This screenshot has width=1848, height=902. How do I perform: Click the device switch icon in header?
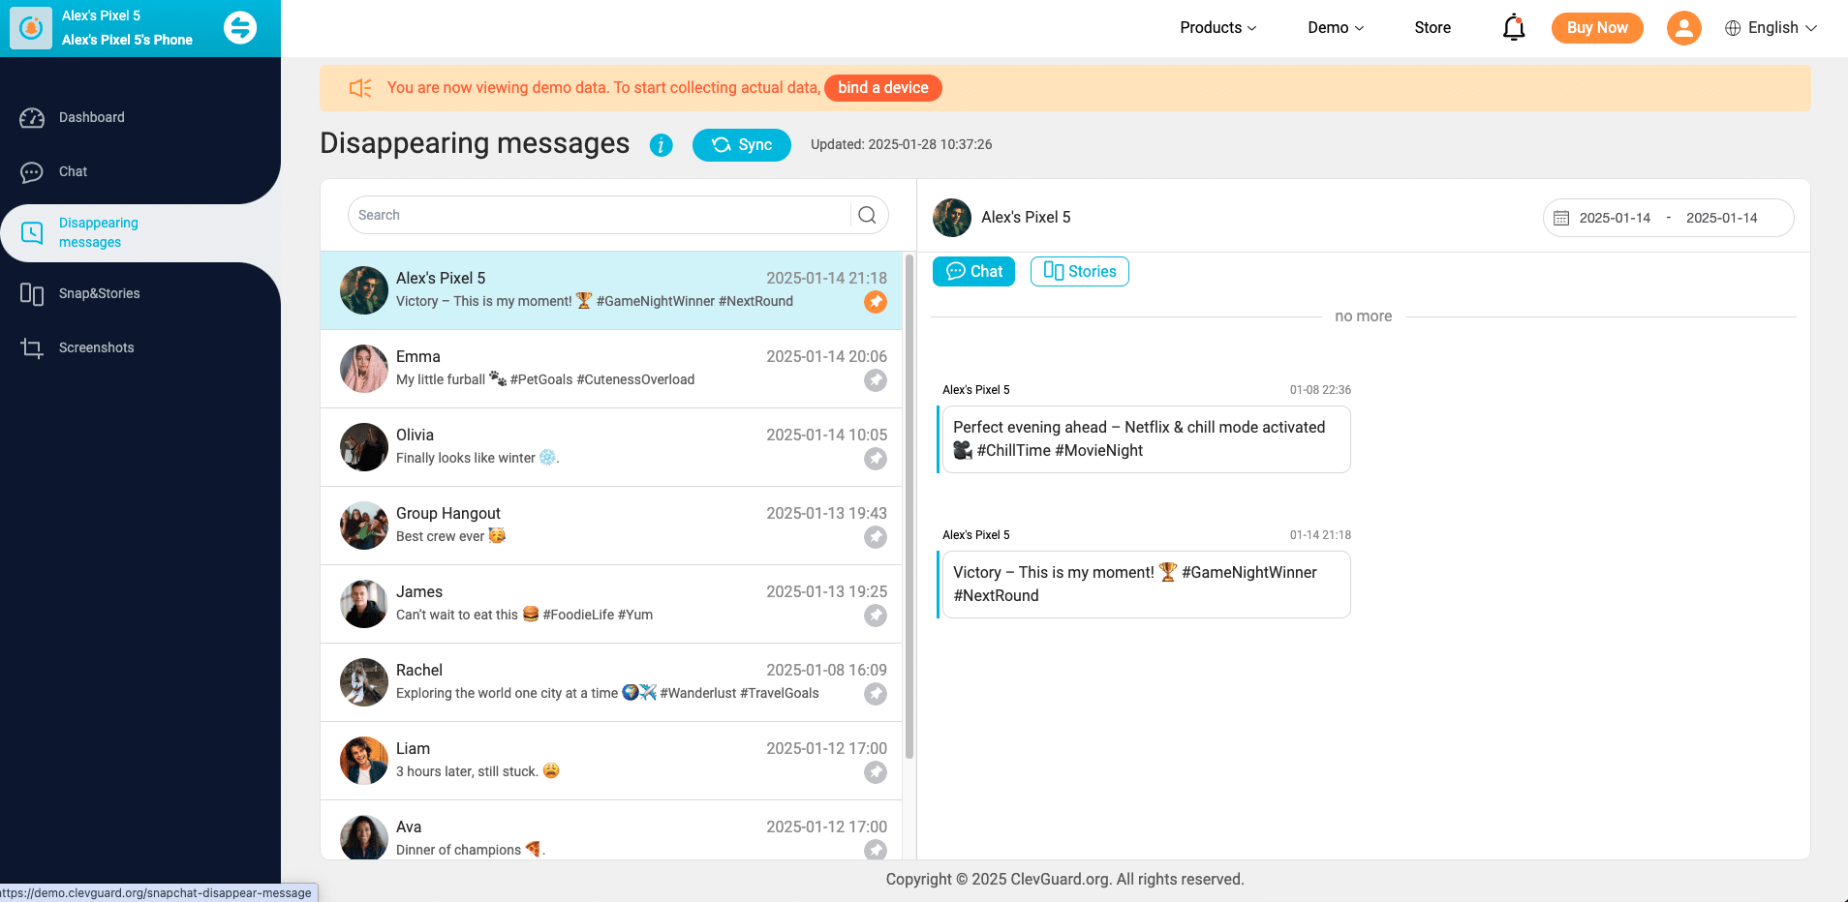tap(240, 27)
